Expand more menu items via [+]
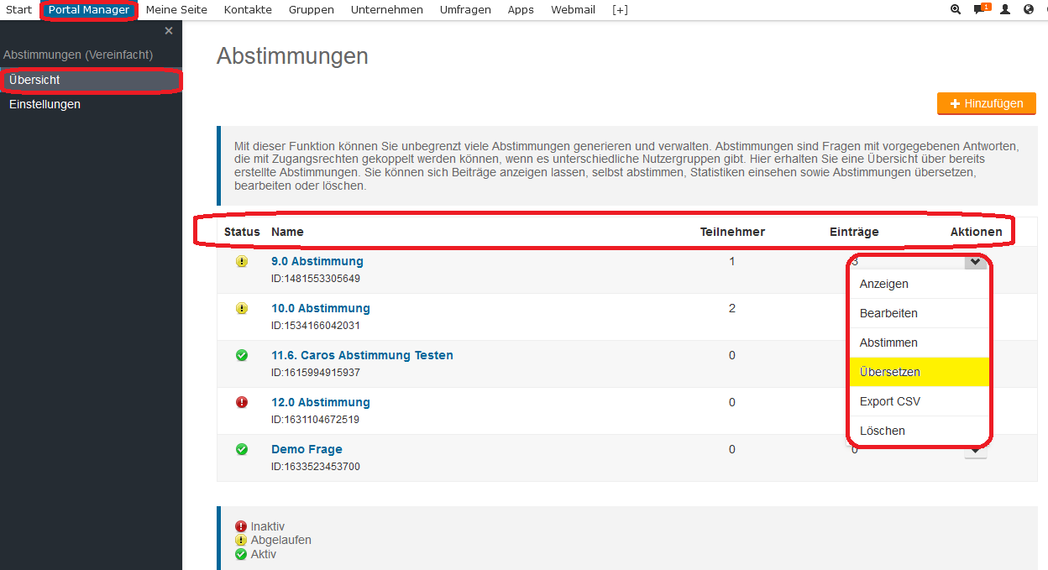Screen dimensions: 1048x570 (x=620, y=10)
